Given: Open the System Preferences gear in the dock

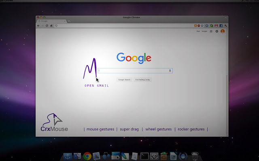Looking at the screenshot, I should (154, 156).
